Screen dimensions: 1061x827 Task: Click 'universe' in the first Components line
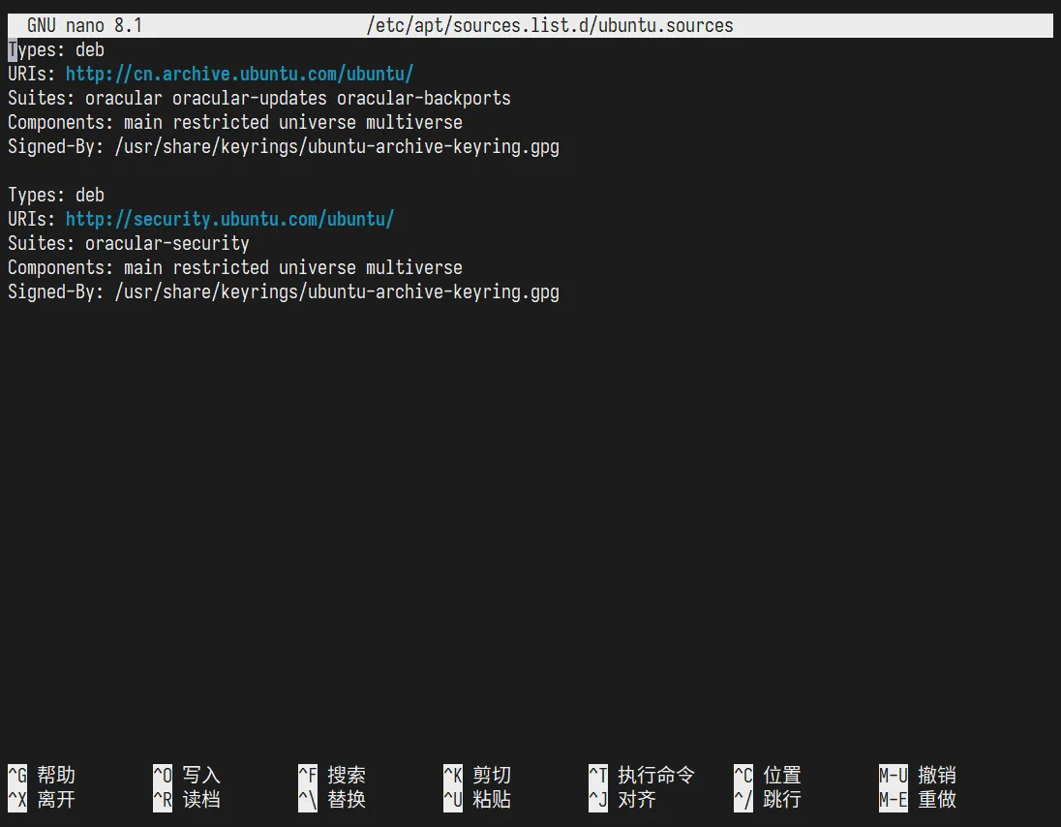[318, 122]
